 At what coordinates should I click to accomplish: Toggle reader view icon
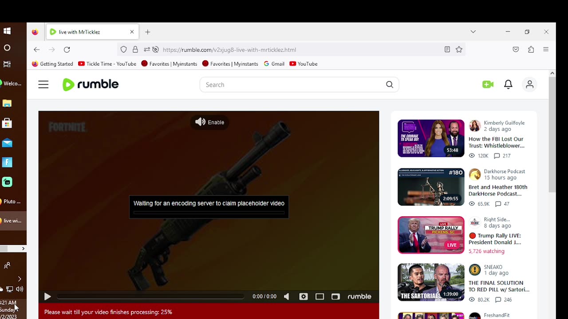(447, 50)
